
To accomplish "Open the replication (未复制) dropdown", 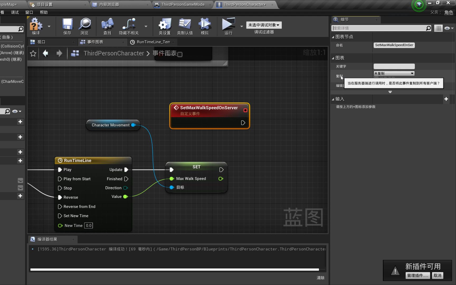I will click(394, 73).
